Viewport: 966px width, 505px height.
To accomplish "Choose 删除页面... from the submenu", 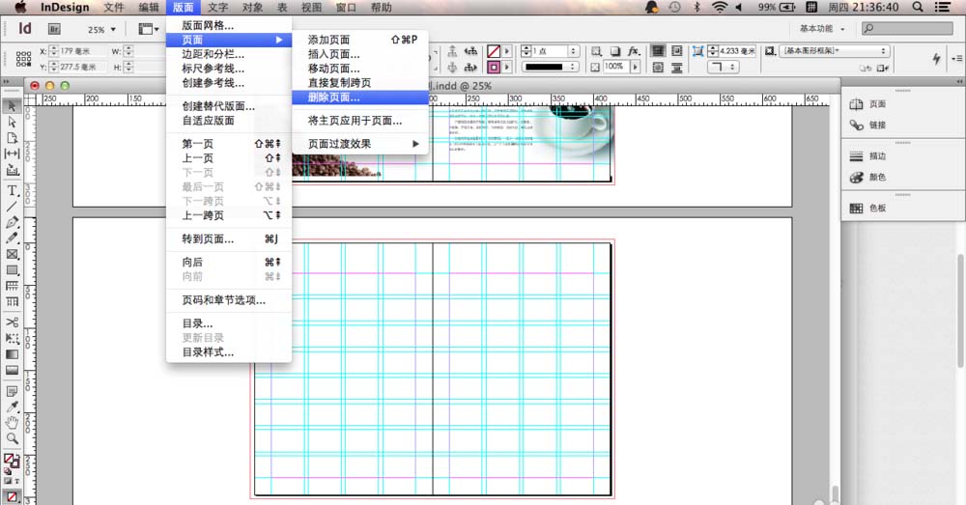I will (333, 98).
